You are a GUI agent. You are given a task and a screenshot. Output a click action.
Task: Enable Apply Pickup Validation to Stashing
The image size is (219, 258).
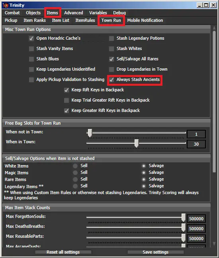point(31,80)
